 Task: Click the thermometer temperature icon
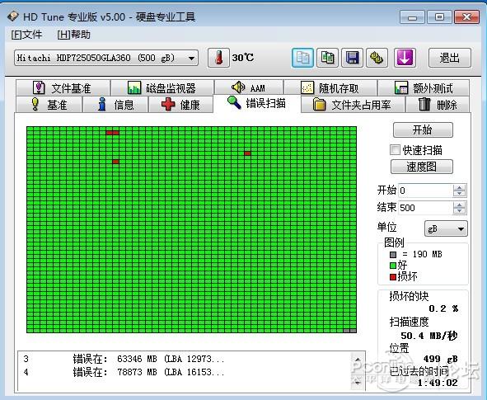[x=218, y=58]
